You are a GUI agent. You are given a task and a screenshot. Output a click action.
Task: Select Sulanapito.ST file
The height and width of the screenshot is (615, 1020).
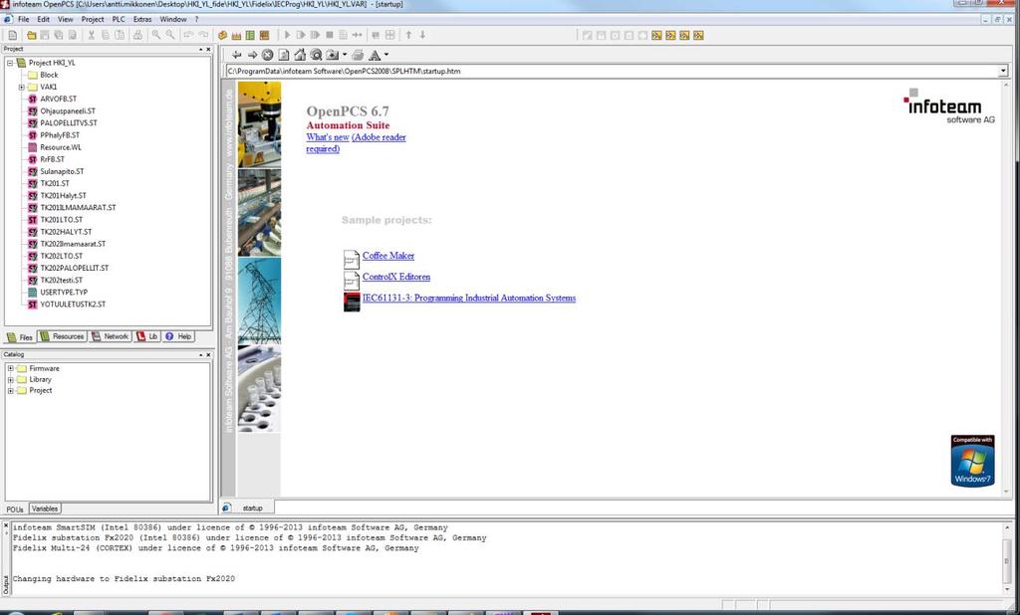coord(62,171)
